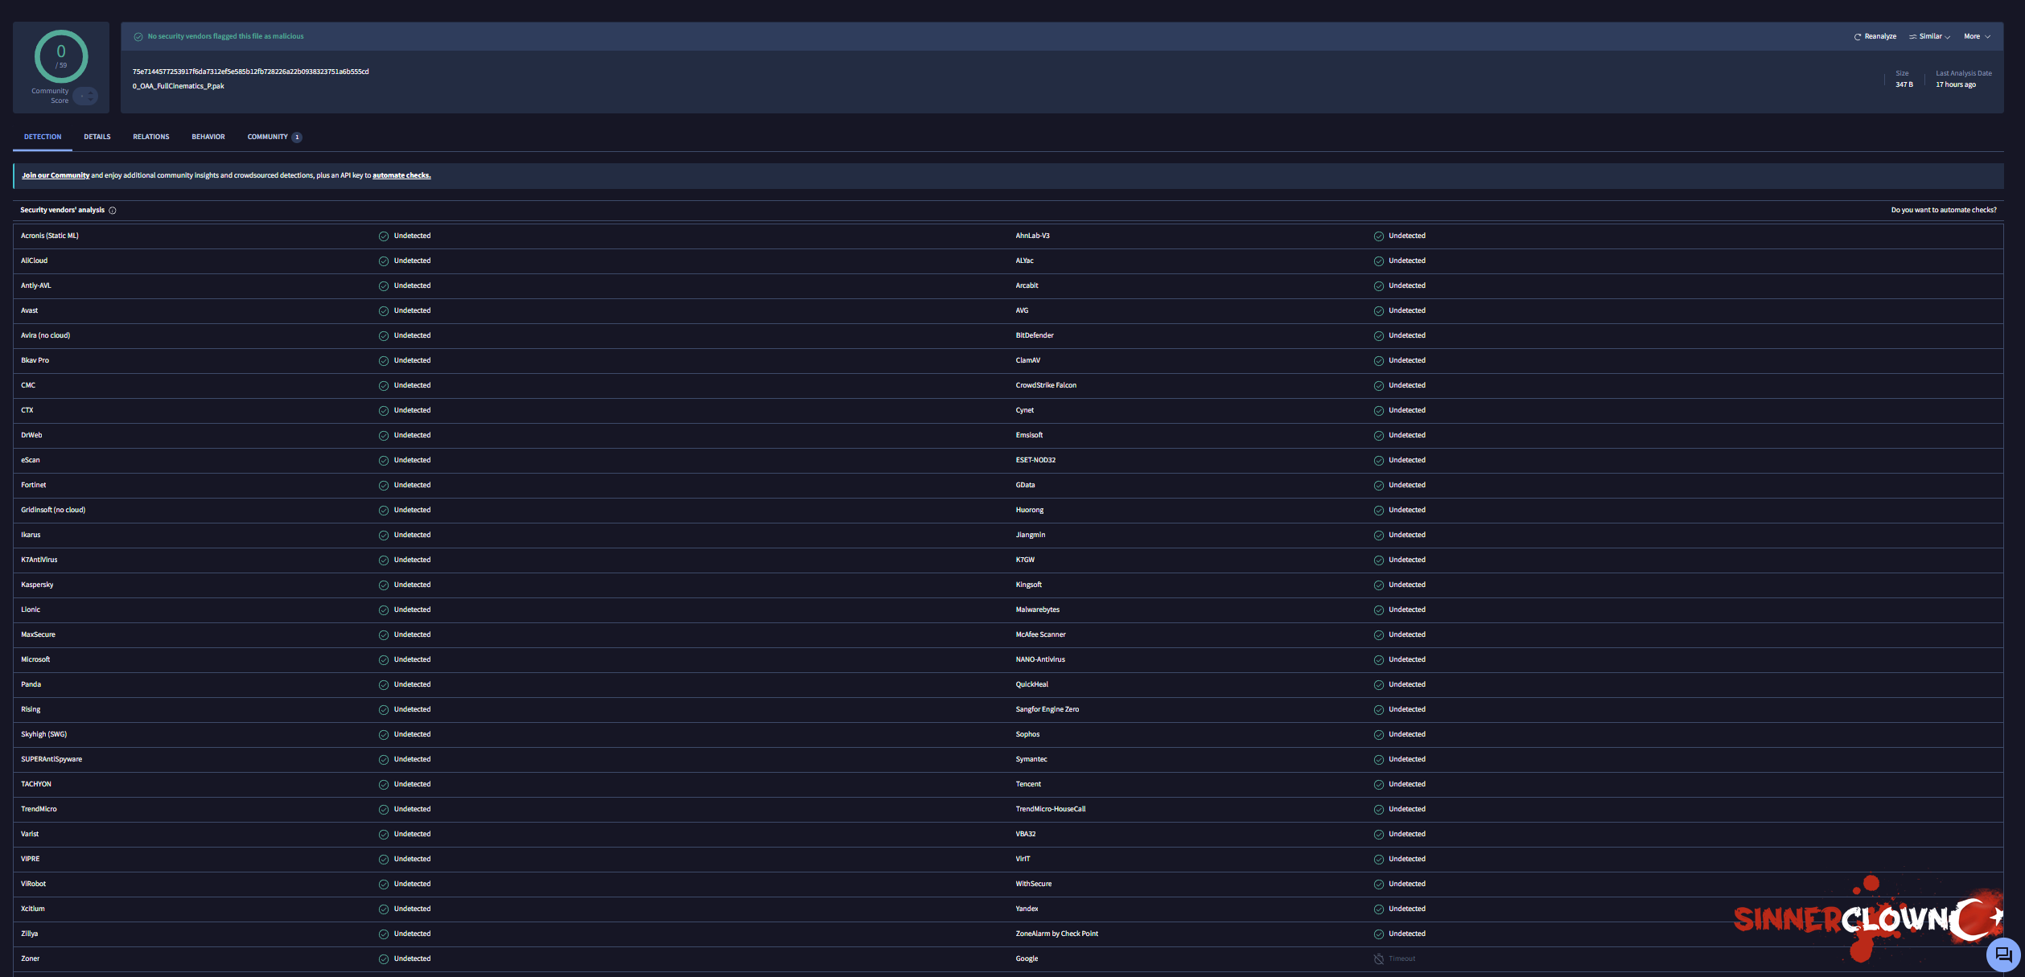2025x977 pixels.
Task: Click the VBA32 vendor name
Action: (1026, 834)
